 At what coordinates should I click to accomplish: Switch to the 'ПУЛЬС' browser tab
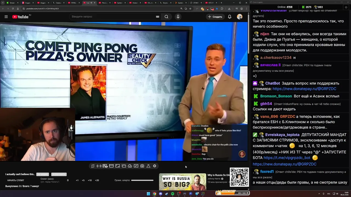coord(74,3)
